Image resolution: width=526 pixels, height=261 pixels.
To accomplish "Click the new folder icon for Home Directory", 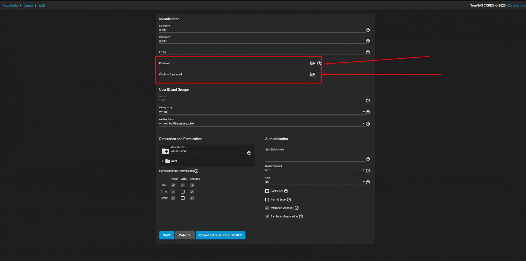I will [165, 151].
